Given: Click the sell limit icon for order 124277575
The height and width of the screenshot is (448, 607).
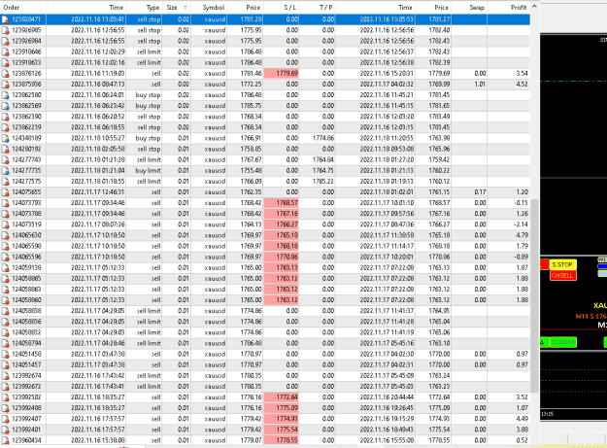Looking at the screenshot, I should (6, 181).
